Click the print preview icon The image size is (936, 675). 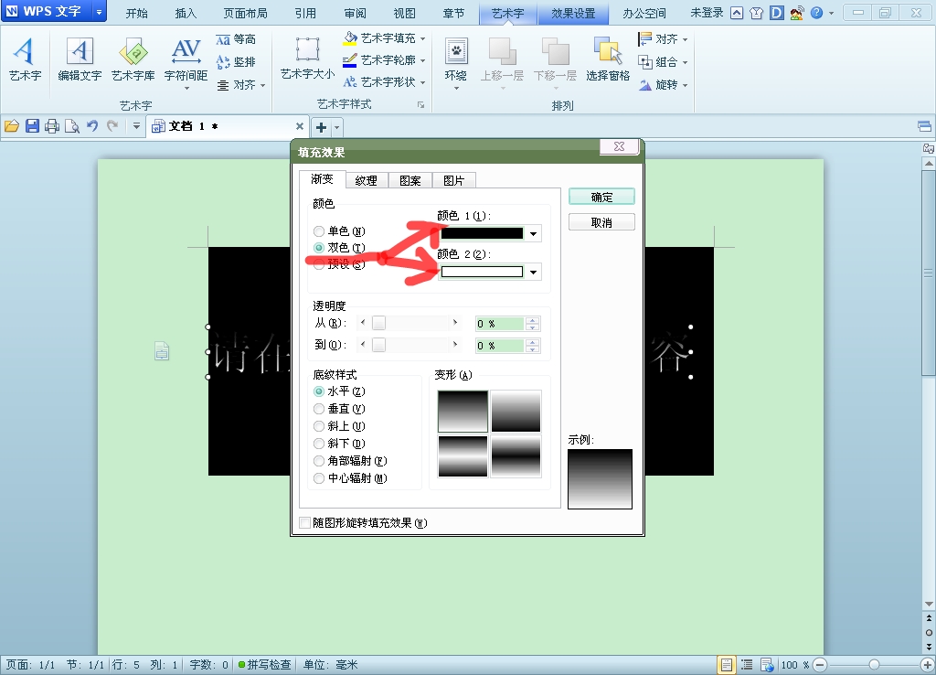click(72, 126)
